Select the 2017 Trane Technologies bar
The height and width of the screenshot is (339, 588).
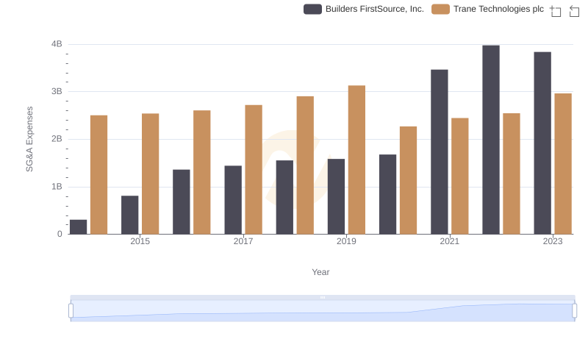click(x=254, y=169)
